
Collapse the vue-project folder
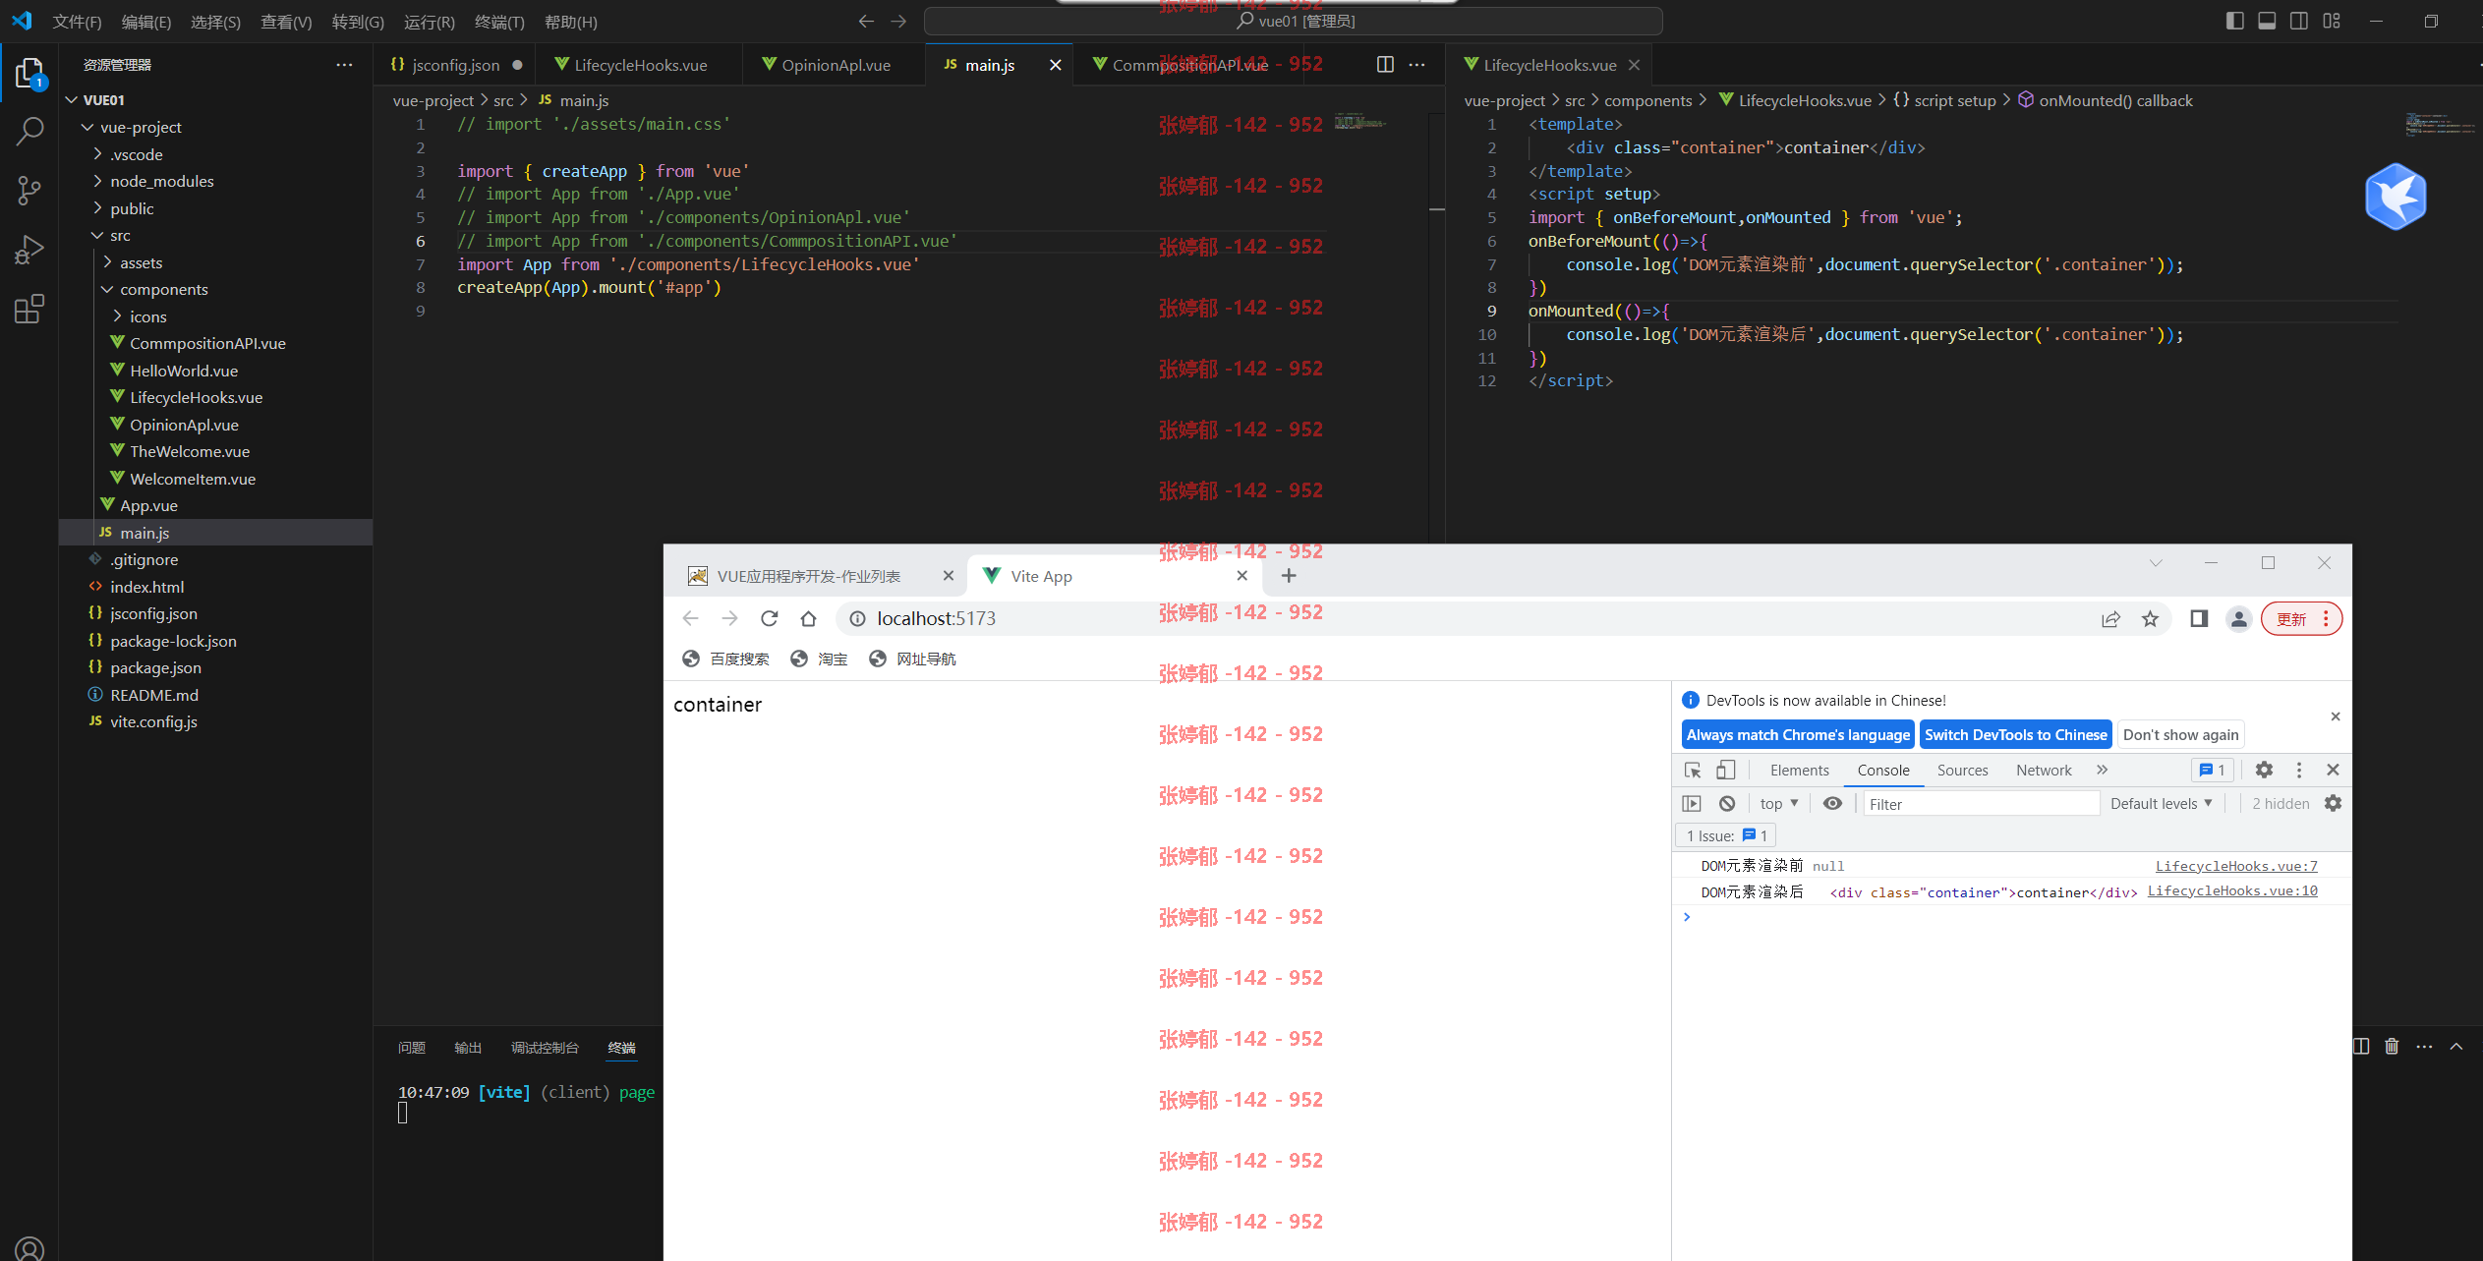click(87, 127)
